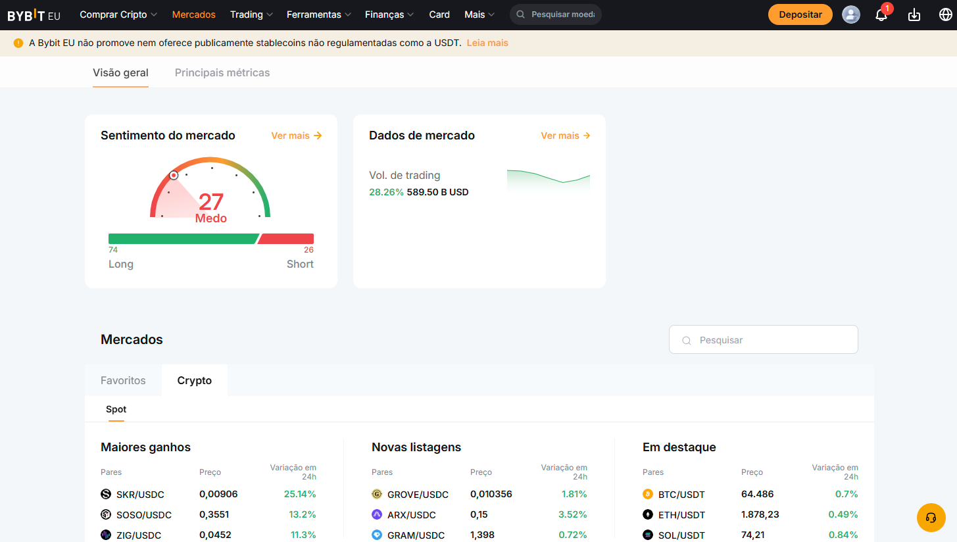Click the warning icon in the banner
This screenshot has height=542, width=957.
18,43
